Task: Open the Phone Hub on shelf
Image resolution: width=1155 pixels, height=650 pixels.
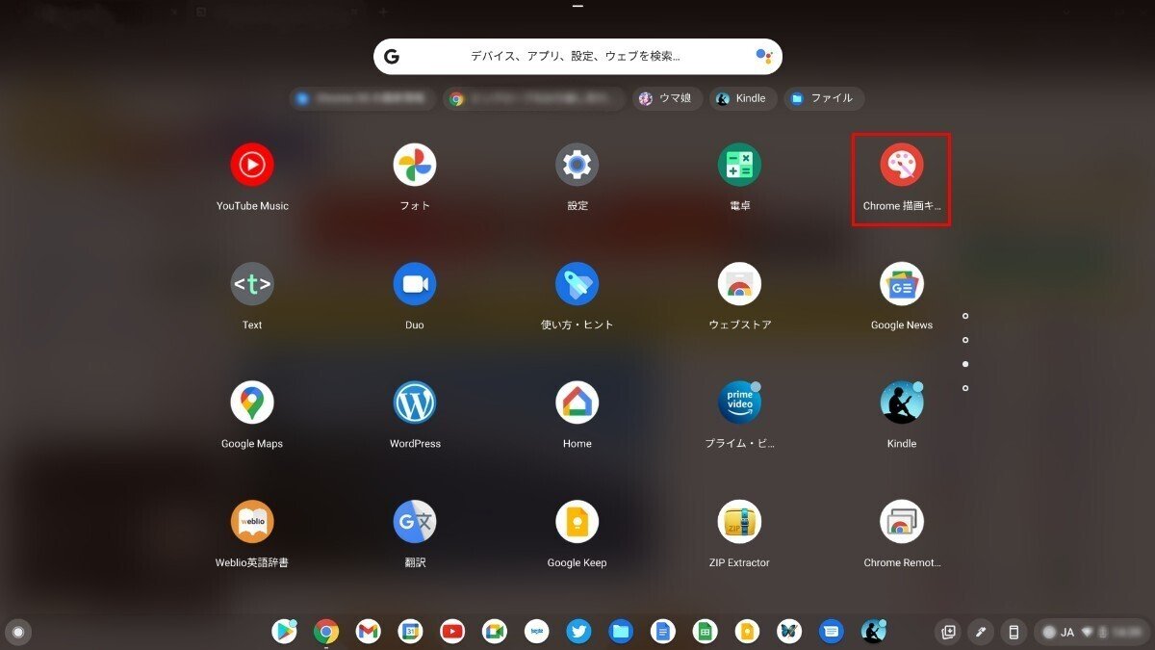Action: [1013, 632]
